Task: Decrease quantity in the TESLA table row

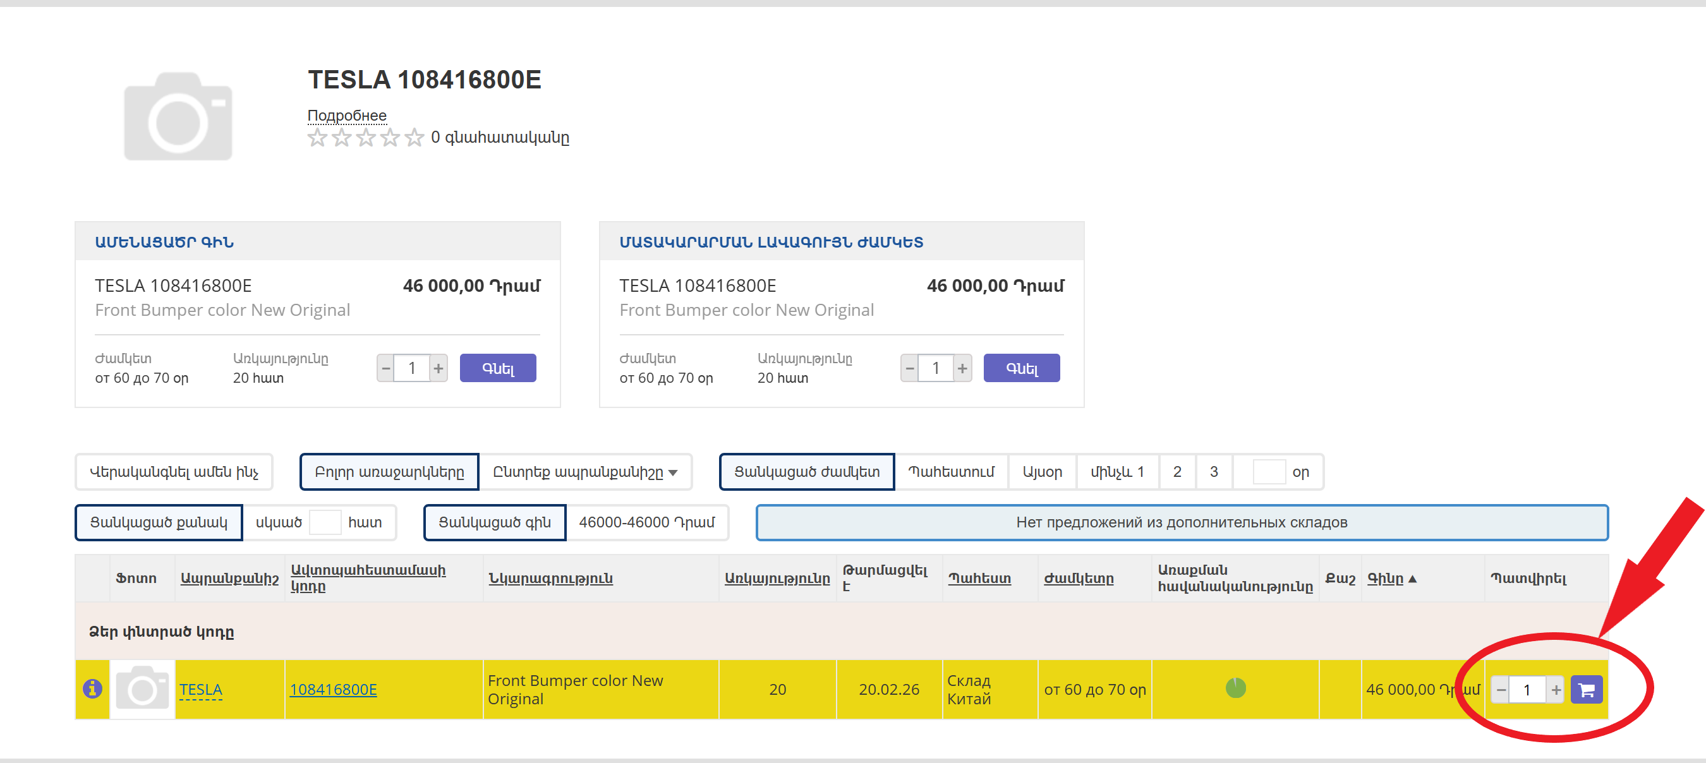Action: point(1501,690)
